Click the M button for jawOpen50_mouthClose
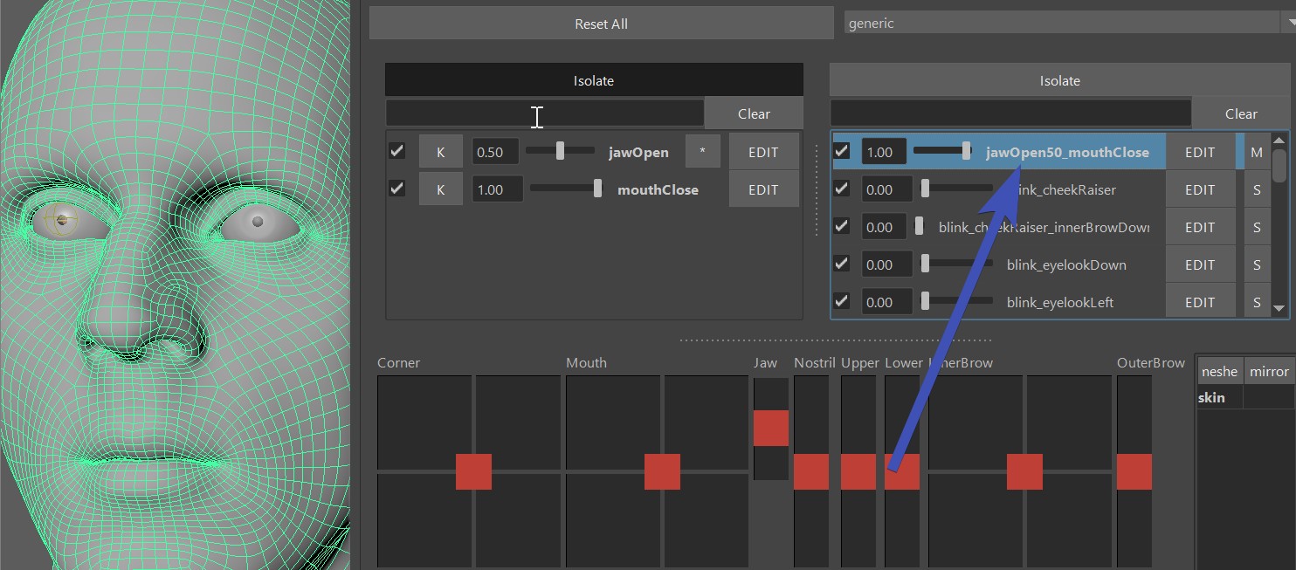1296x570 pixels. point(1257,152)
